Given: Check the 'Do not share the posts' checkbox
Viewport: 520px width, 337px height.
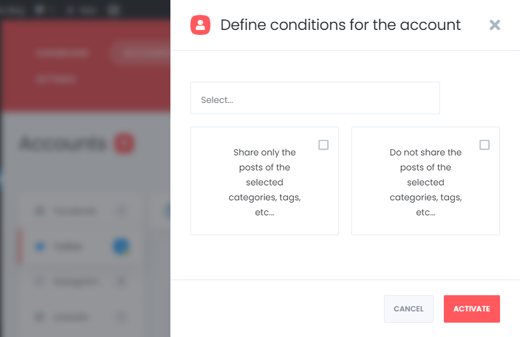Looking at the screenshot, I should [484, 145].
